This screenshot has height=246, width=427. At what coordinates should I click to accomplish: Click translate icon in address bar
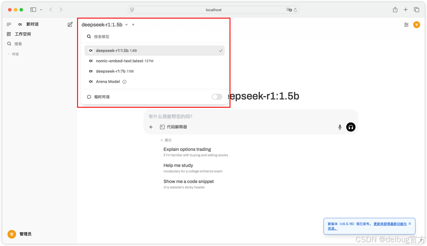[289, 10]
